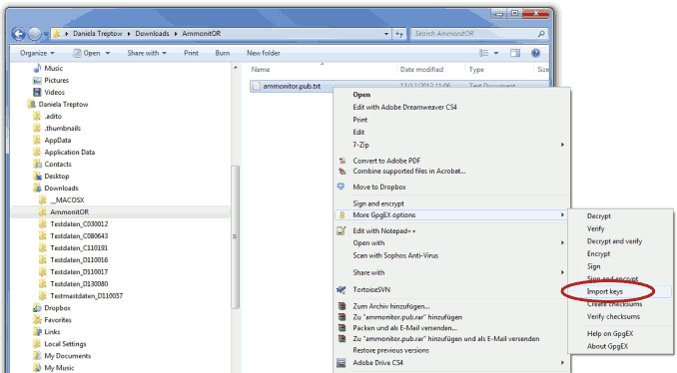
Task: Toggle the preview pane icon
Action: click(x=515, y=53)
